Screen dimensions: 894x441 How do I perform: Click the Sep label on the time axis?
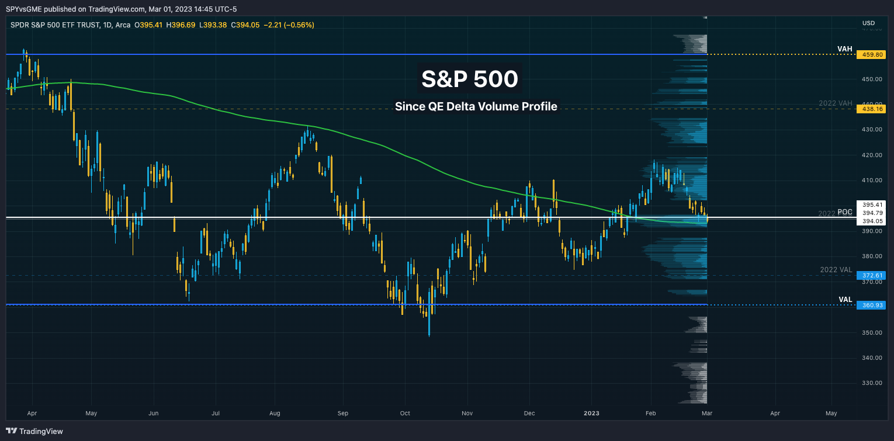(x=342, y=414)
